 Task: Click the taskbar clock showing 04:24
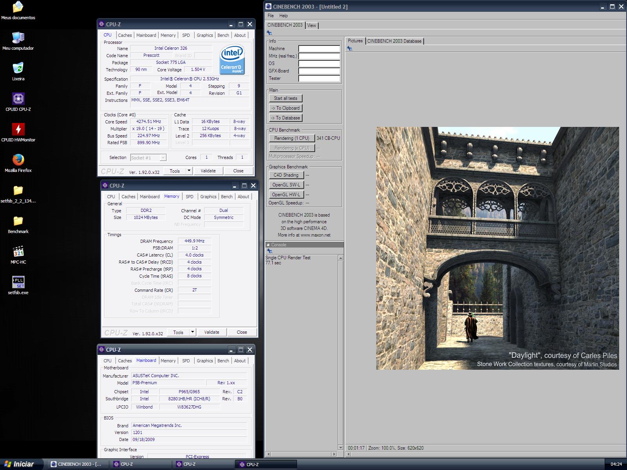[x=616, y=464]
